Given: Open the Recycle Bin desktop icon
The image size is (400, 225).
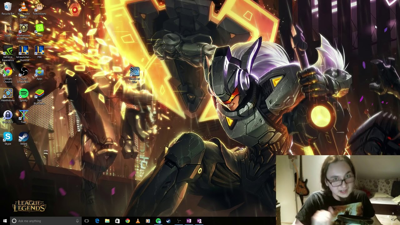Looking at the screenshot, I should tap(8, 8).
